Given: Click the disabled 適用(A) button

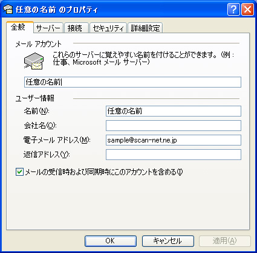Looking at the screenshot, I should 225,241.
